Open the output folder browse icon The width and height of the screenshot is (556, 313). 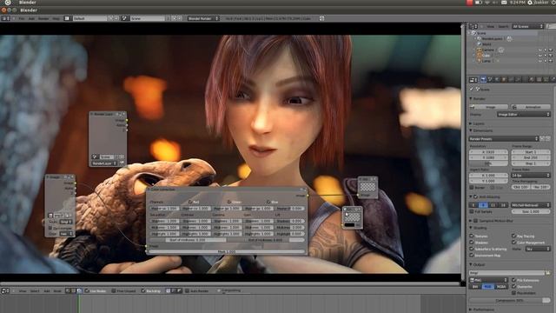(x=548, y=273)
